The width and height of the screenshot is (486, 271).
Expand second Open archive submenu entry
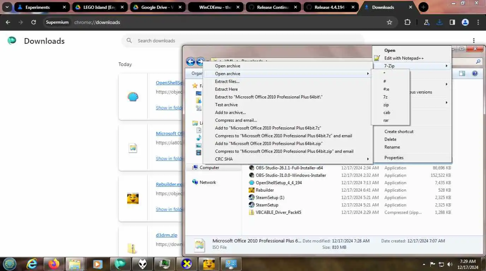(x=288, y=74)
